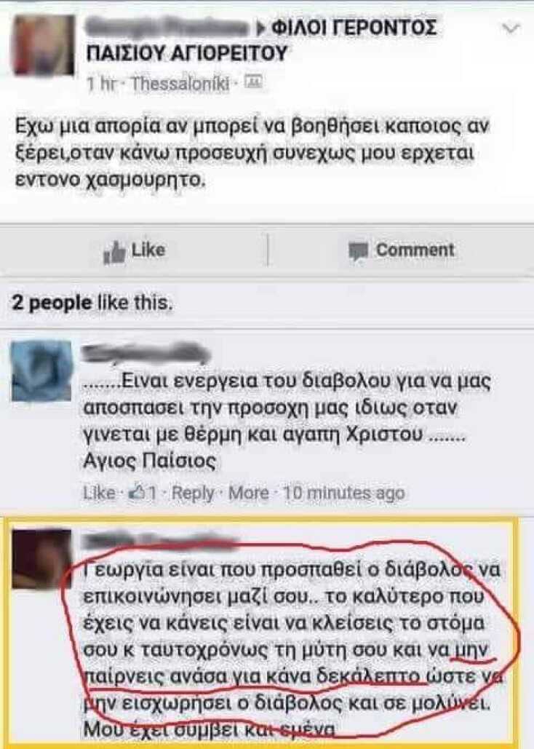Tap the Comment button under the post
Image resolution: width=534 pixels, height=749 pixels.
click(401, 251)
